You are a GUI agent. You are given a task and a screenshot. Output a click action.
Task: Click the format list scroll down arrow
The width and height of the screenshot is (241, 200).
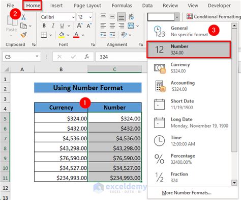pyautogui.click(x=234, y=183)
